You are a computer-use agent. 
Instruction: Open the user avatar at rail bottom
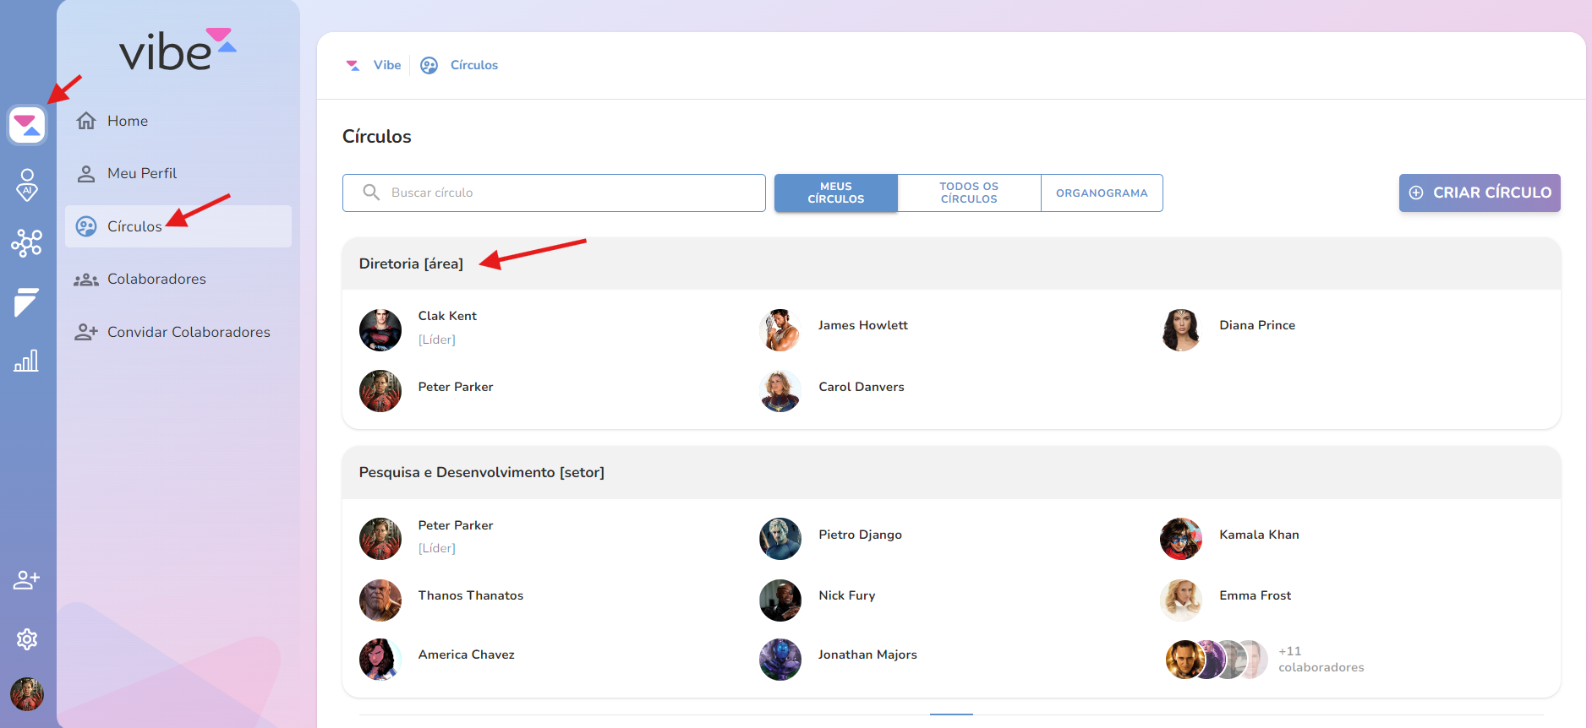(x=27, y=694)
